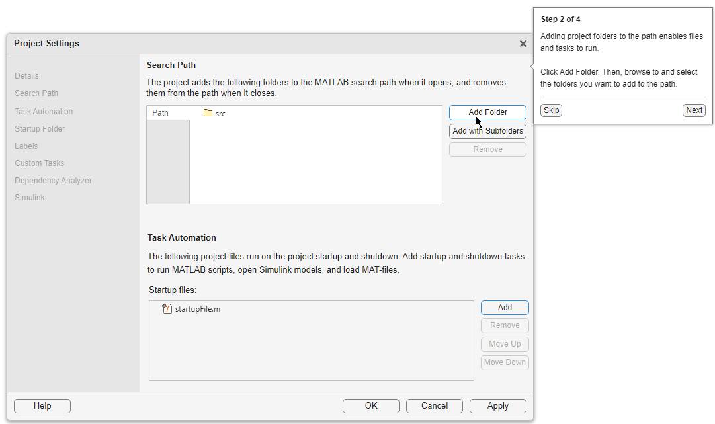715x424 pixels.
Task: Select Task Automation in the sidebar
Action: pos(44,112)
